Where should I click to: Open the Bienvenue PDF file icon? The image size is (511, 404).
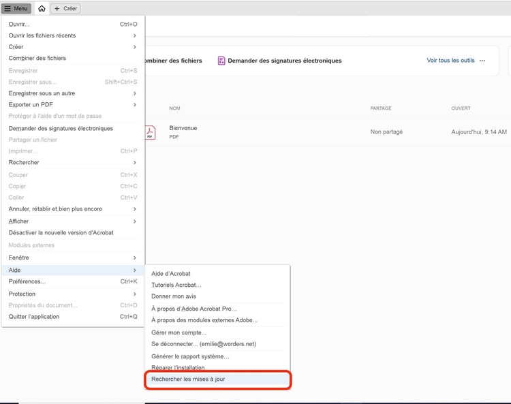tap(150, 132)
